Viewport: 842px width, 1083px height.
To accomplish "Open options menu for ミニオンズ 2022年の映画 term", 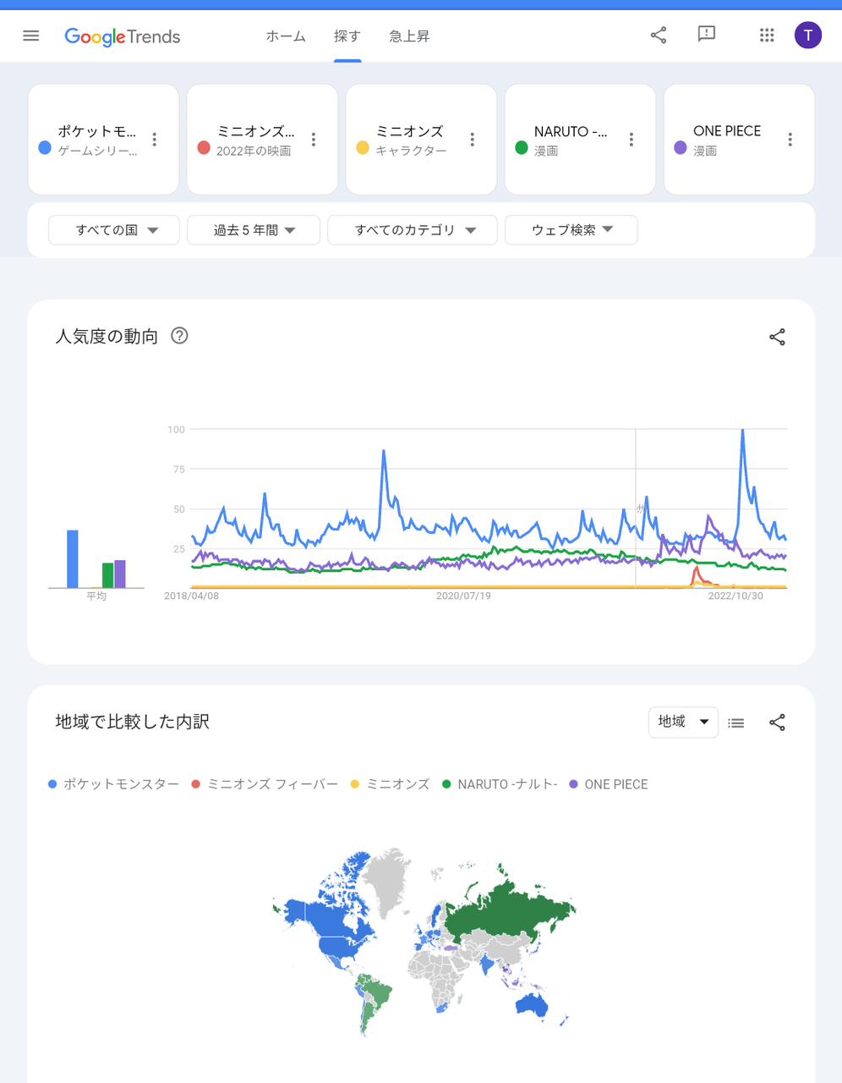I will (314, 140).
